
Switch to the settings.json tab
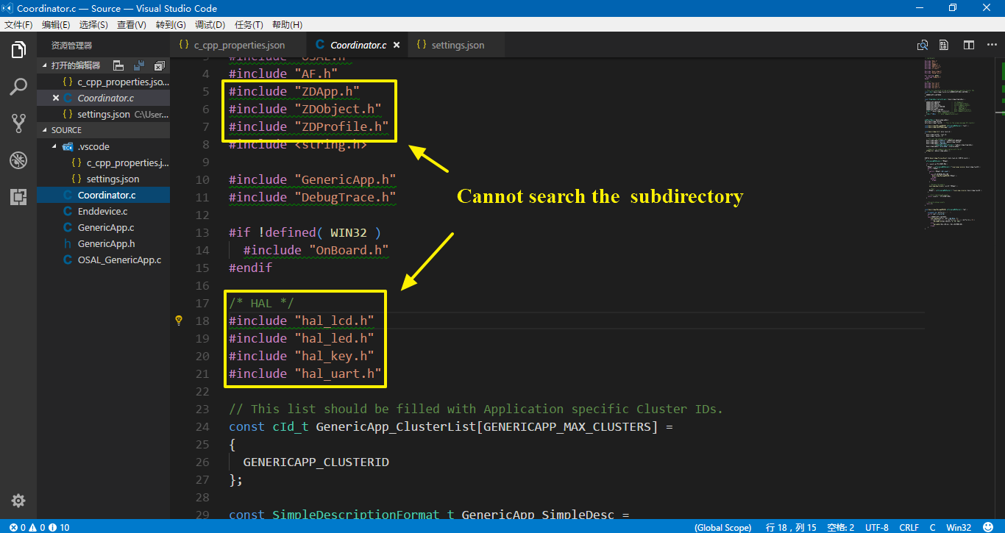pyautogui.click(x=454, y=45)
